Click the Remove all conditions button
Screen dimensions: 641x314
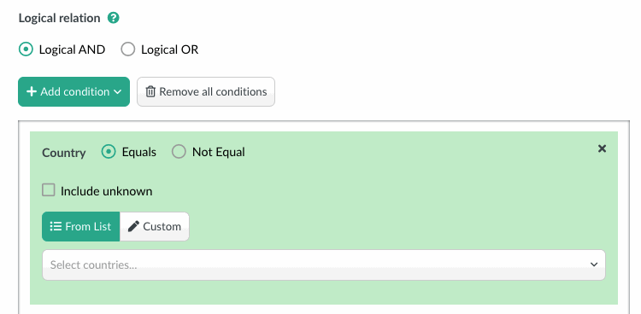[x=206, y=92]
